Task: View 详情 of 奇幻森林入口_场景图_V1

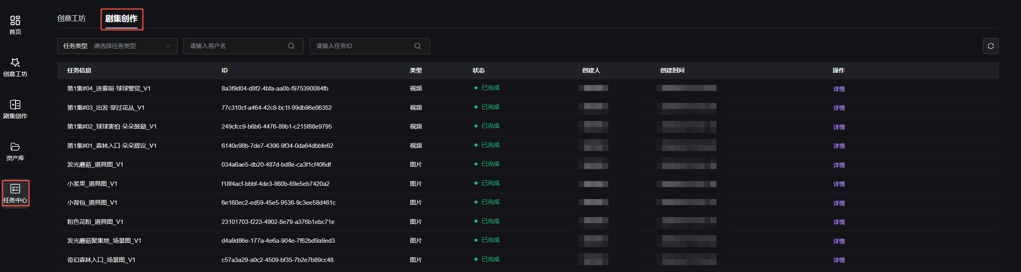Action: 839,260
